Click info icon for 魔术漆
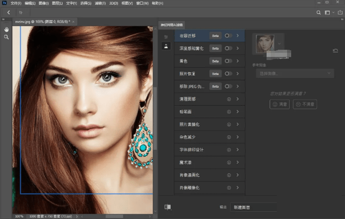 click(229, 163)
